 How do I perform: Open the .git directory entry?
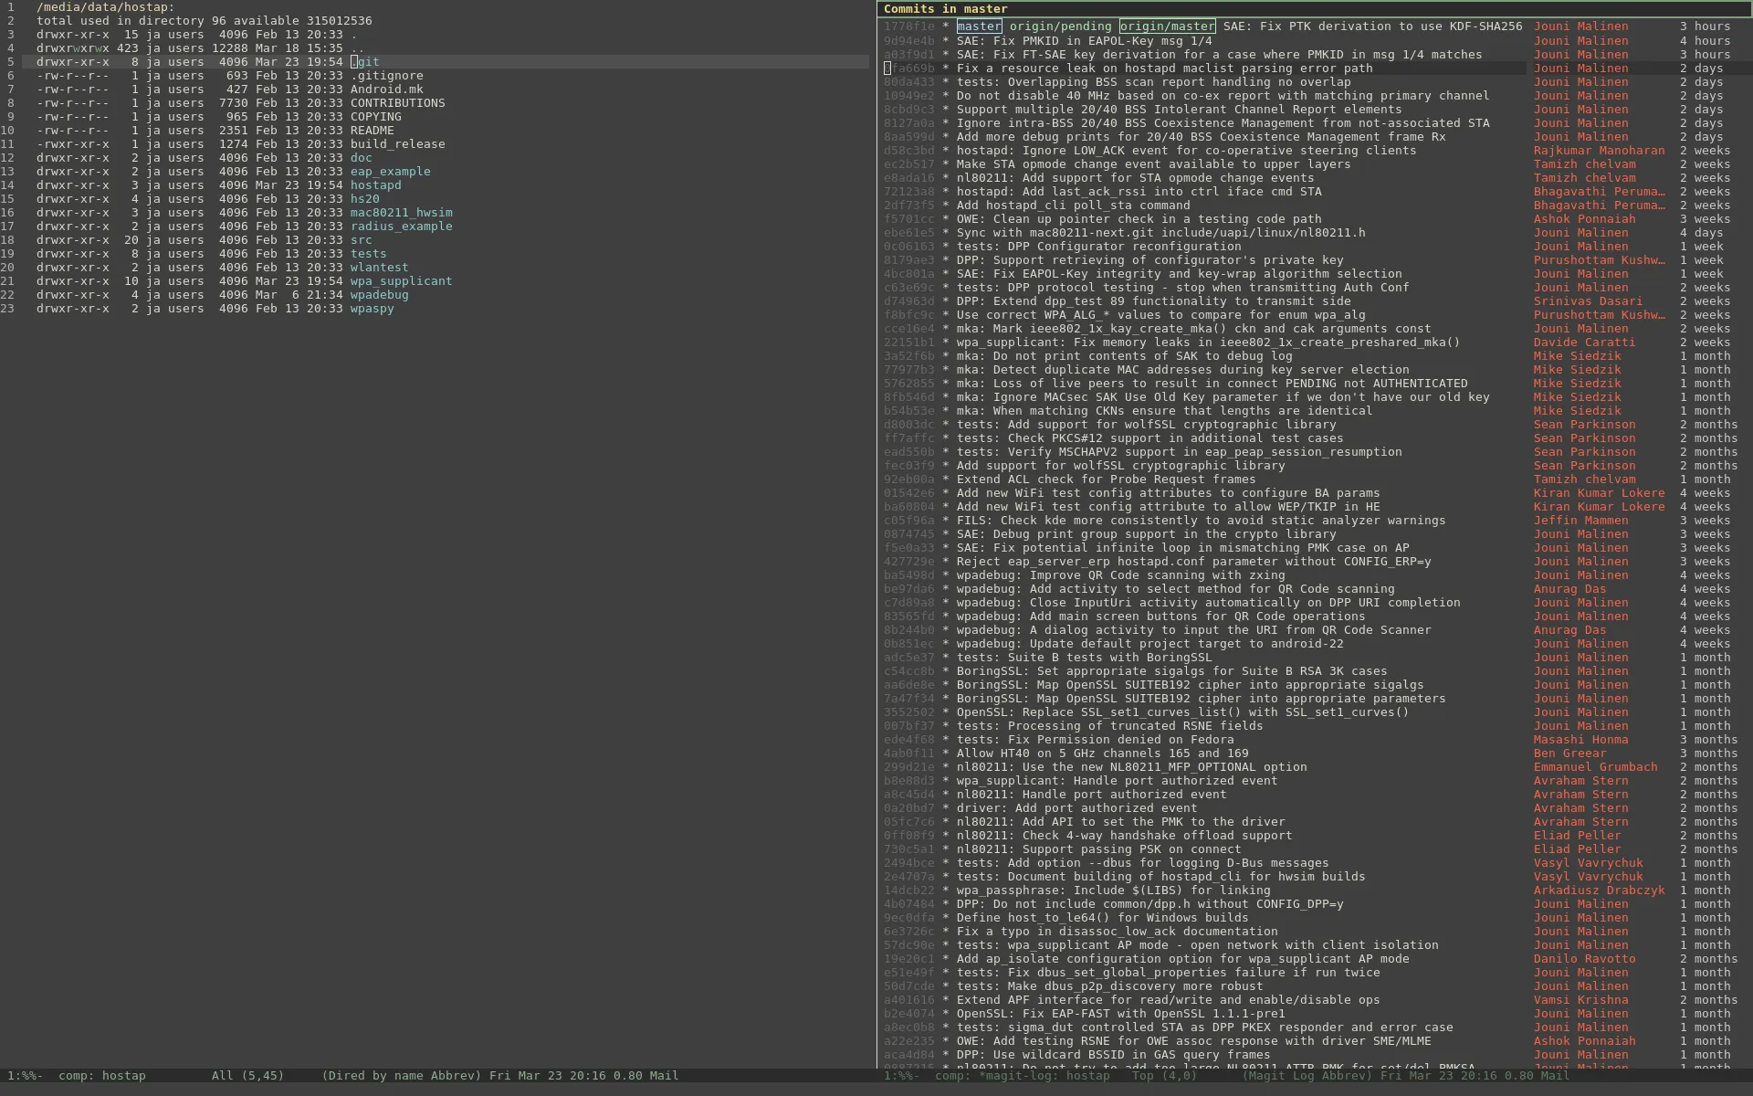coord(365,62)
